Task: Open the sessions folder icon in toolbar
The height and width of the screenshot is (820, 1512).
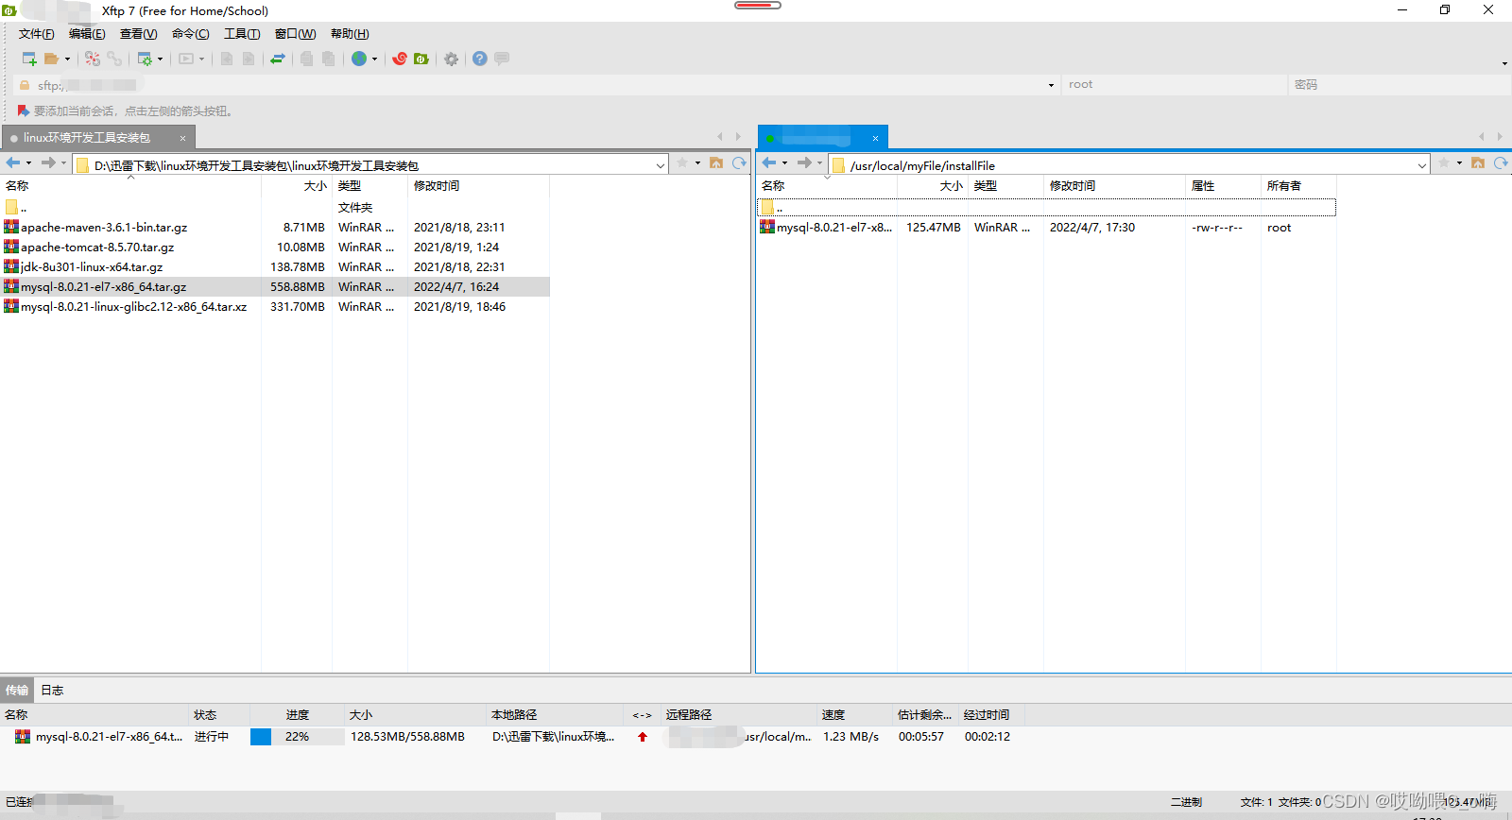Action: 52,59
